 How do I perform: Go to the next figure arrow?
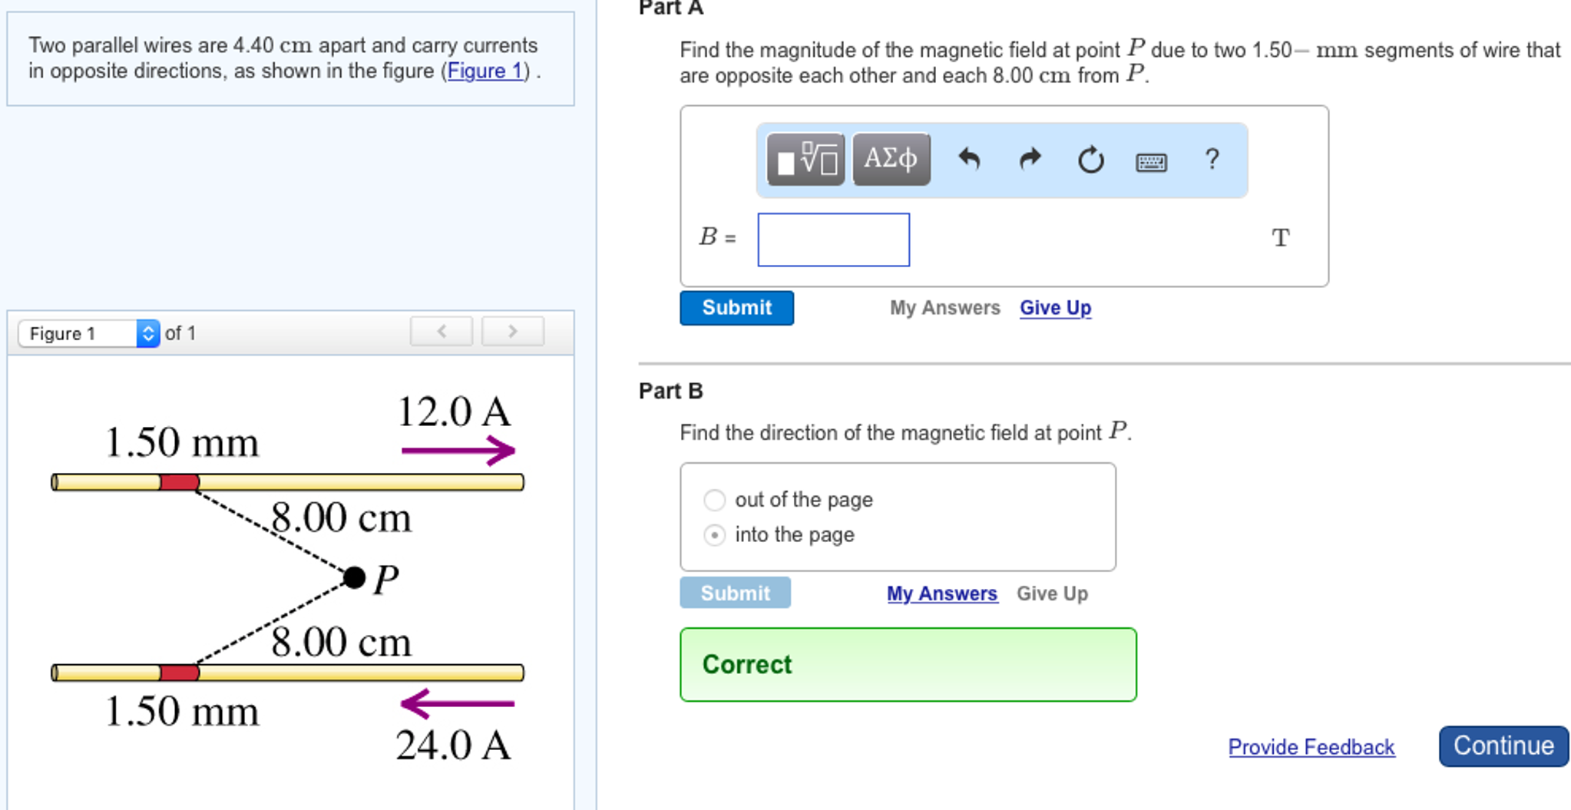click(x=512, y=332)
